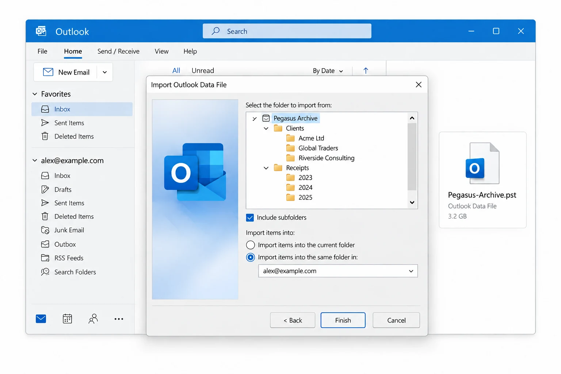Image resolution: width=561 pixels, height=374 pixels.
Task: Cancel the Import Outlook Data File dialog
Action: click(396, 320)
